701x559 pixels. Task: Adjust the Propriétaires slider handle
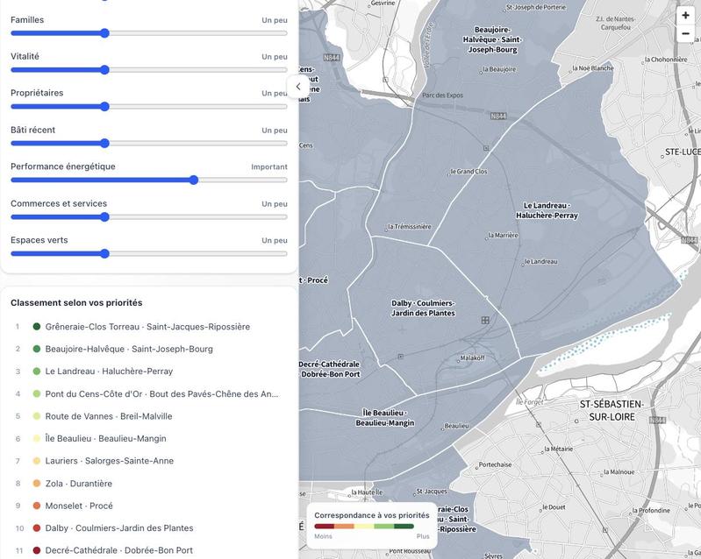pyautogui.click(x=104, y=106)
